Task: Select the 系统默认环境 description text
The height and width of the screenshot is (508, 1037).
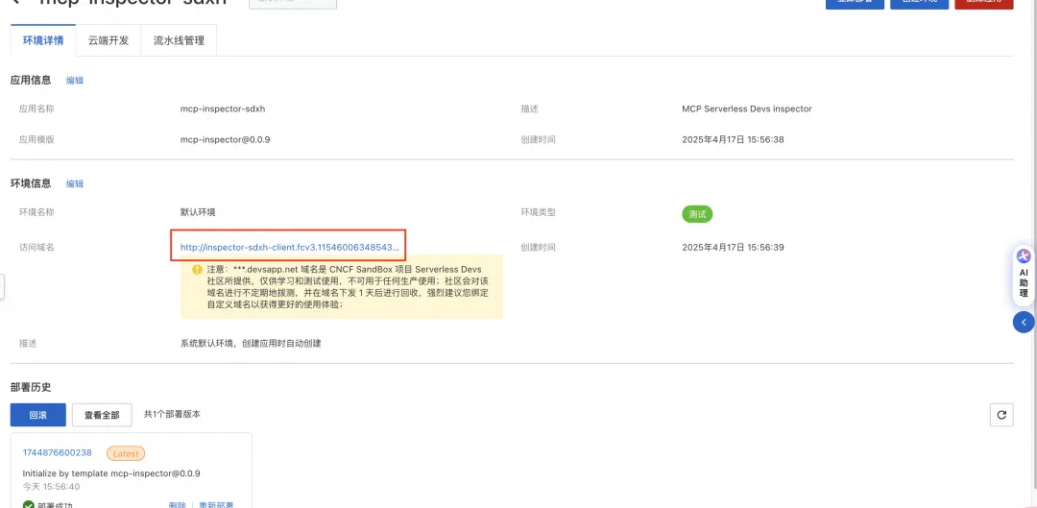Action: [x=251, y=343]
